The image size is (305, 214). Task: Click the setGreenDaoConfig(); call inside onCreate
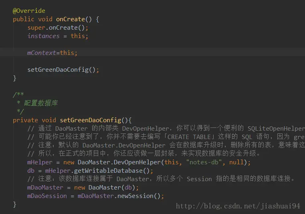coord(63,70)
